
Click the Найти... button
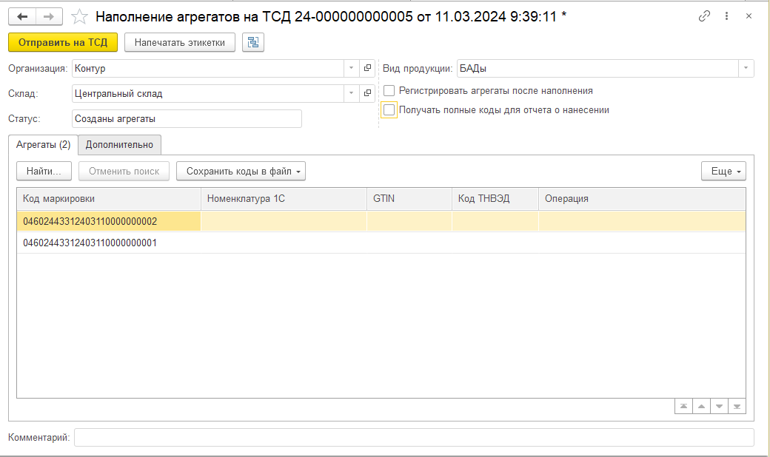point(44,171)
